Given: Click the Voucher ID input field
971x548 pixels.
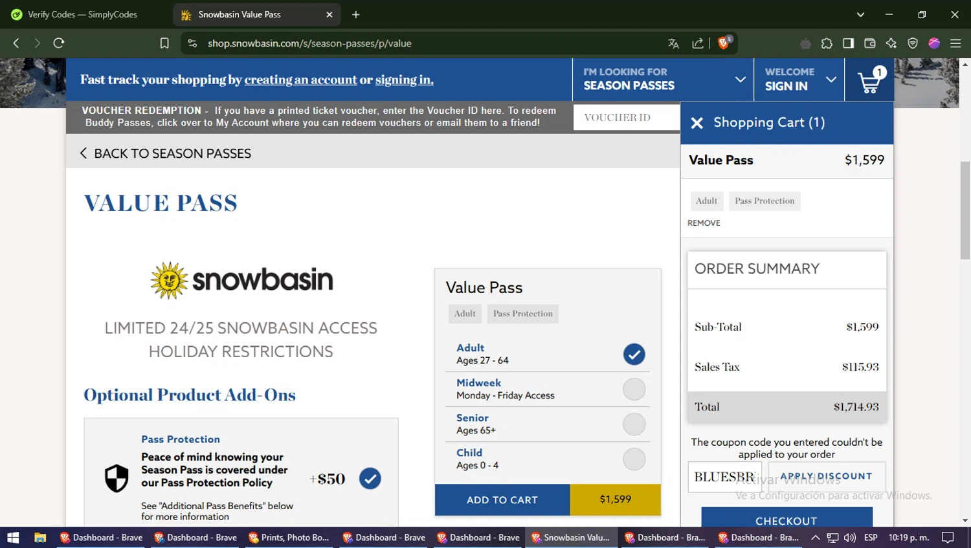Looking at the screenshot, I should 626,117.
